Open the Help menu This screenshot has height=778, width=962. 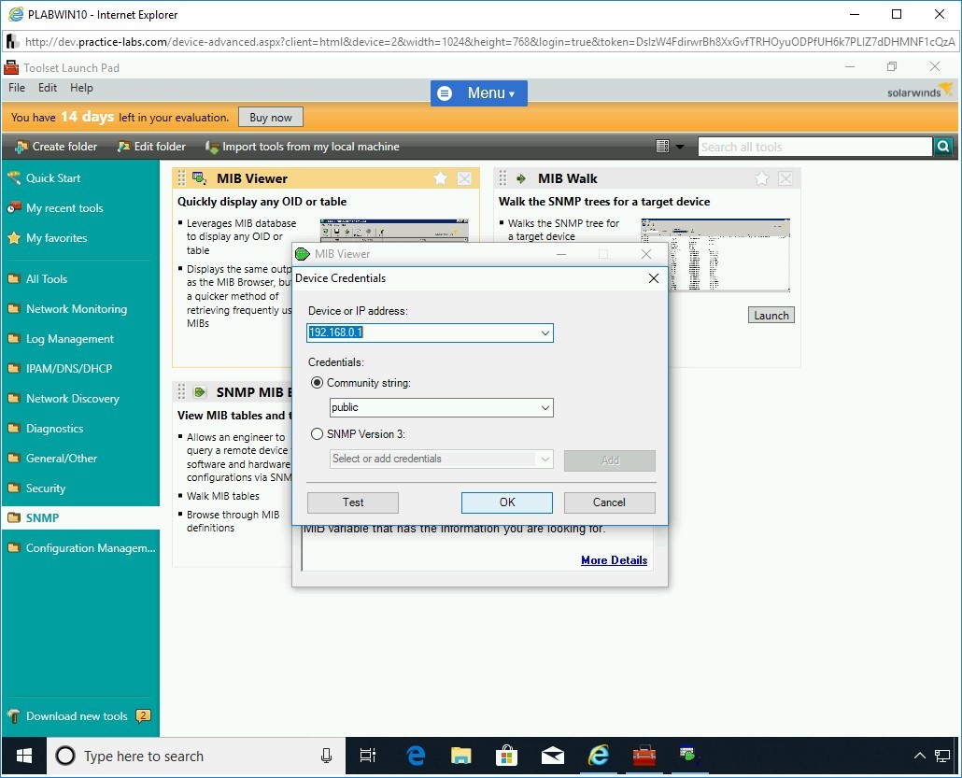(x=81, y=88)
